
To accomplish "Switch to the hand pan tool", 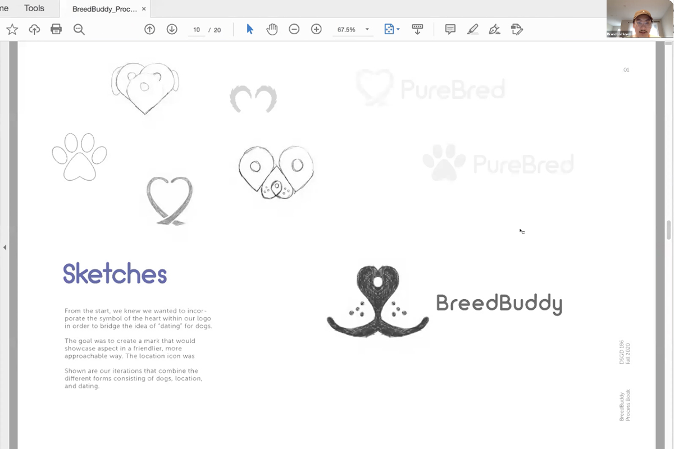I will point(272,30).
